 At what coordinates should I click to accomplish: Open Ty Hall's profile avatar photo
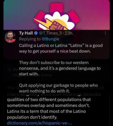click(x=10, y=37)
